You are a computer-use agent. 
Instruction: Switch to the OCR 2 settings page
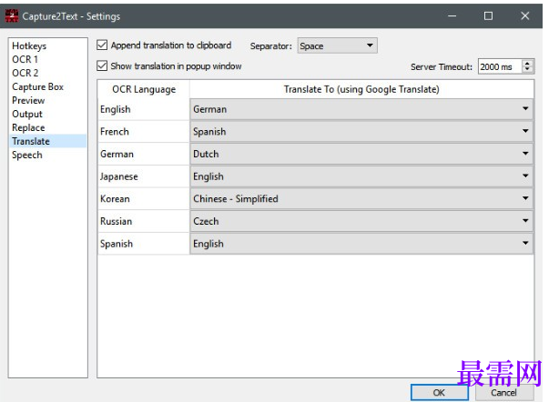tap(47, 73)
